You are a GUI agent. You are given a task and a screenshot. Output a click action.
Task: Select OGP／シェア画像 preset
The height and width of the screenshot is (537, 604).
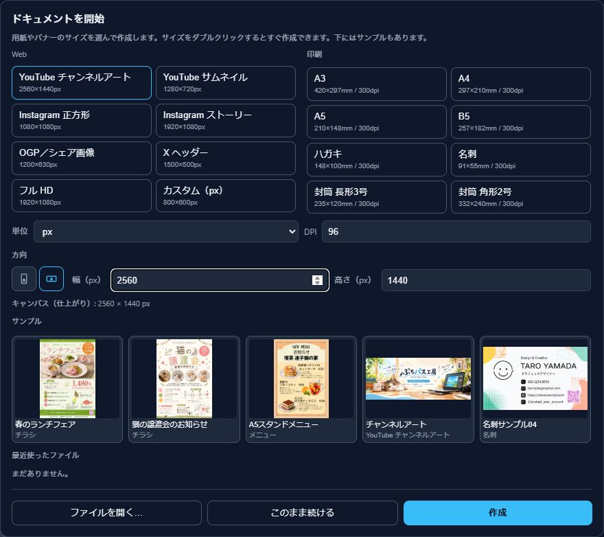click(x=82, y=159)
